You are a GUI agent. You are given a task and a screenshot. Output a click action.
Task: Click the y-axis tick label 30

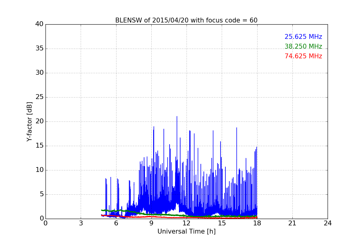(39, 73)
